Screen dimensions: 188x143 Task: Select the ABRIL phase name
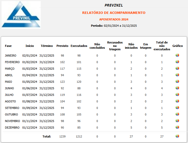[9, 75]
